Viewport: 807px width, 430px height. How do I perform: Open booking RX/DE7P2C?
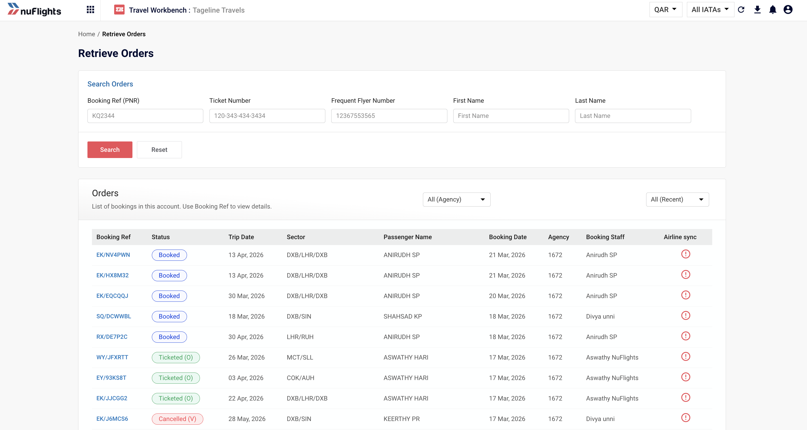[x=112, y=337]
